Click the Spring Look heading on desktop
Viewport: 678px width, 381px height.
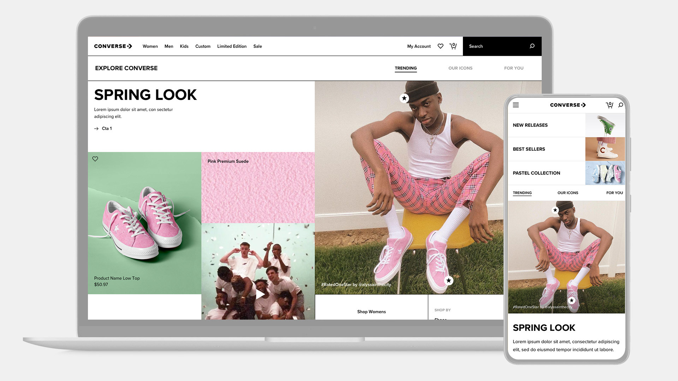pos(145,95)
